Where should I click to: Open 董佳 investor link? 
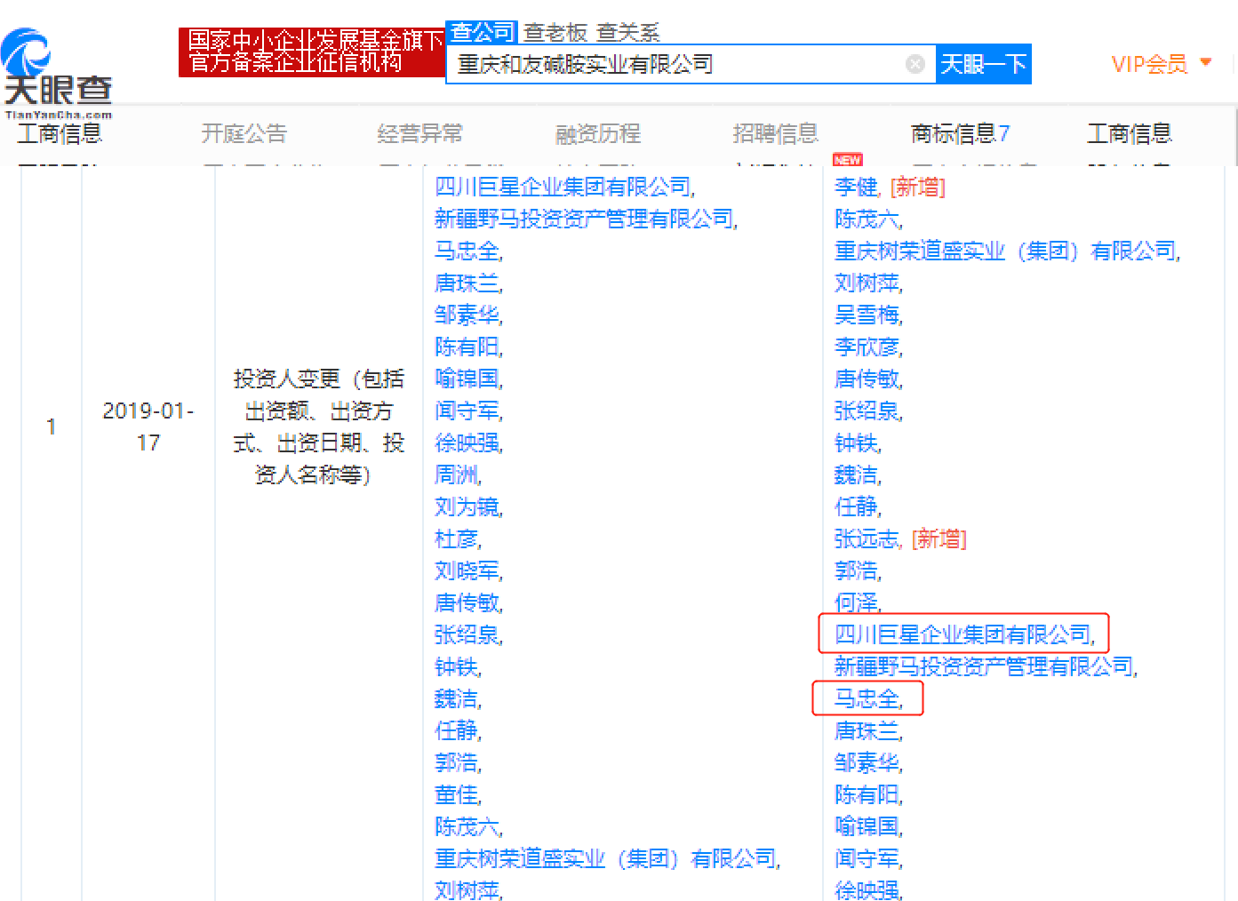[457, 794]
